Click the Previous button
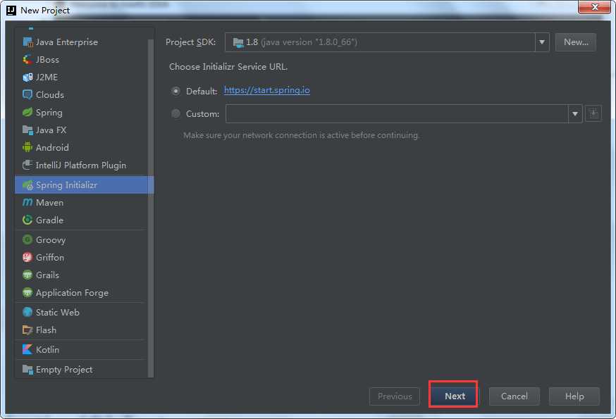 [395, 396]
